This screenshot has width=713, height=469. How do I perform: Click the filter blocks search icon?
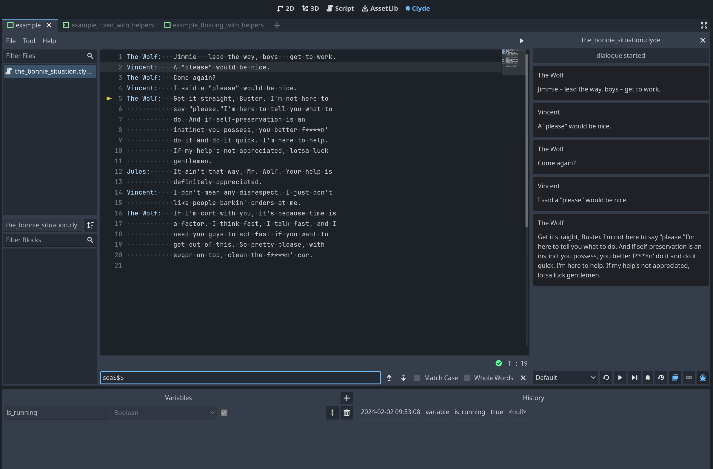(90, 240)
